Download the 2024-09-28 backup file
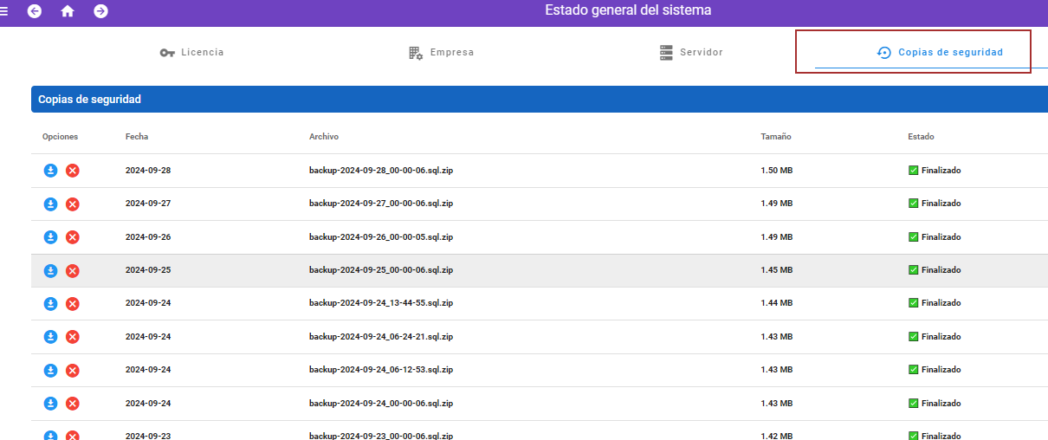1048x440 pixels. point(50,171)
